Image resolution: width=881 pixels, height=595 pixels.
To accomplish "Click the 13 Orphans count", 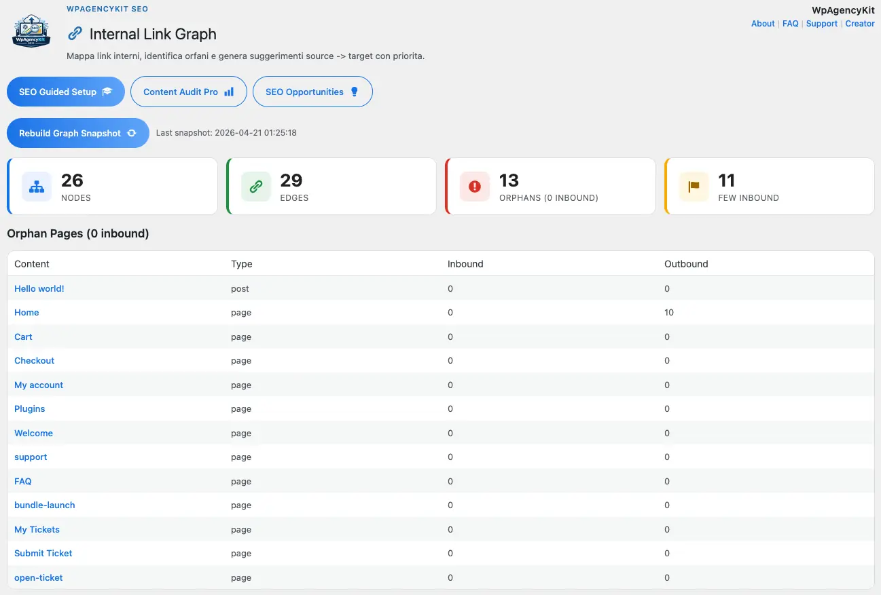I will click(x=509, y=180).
